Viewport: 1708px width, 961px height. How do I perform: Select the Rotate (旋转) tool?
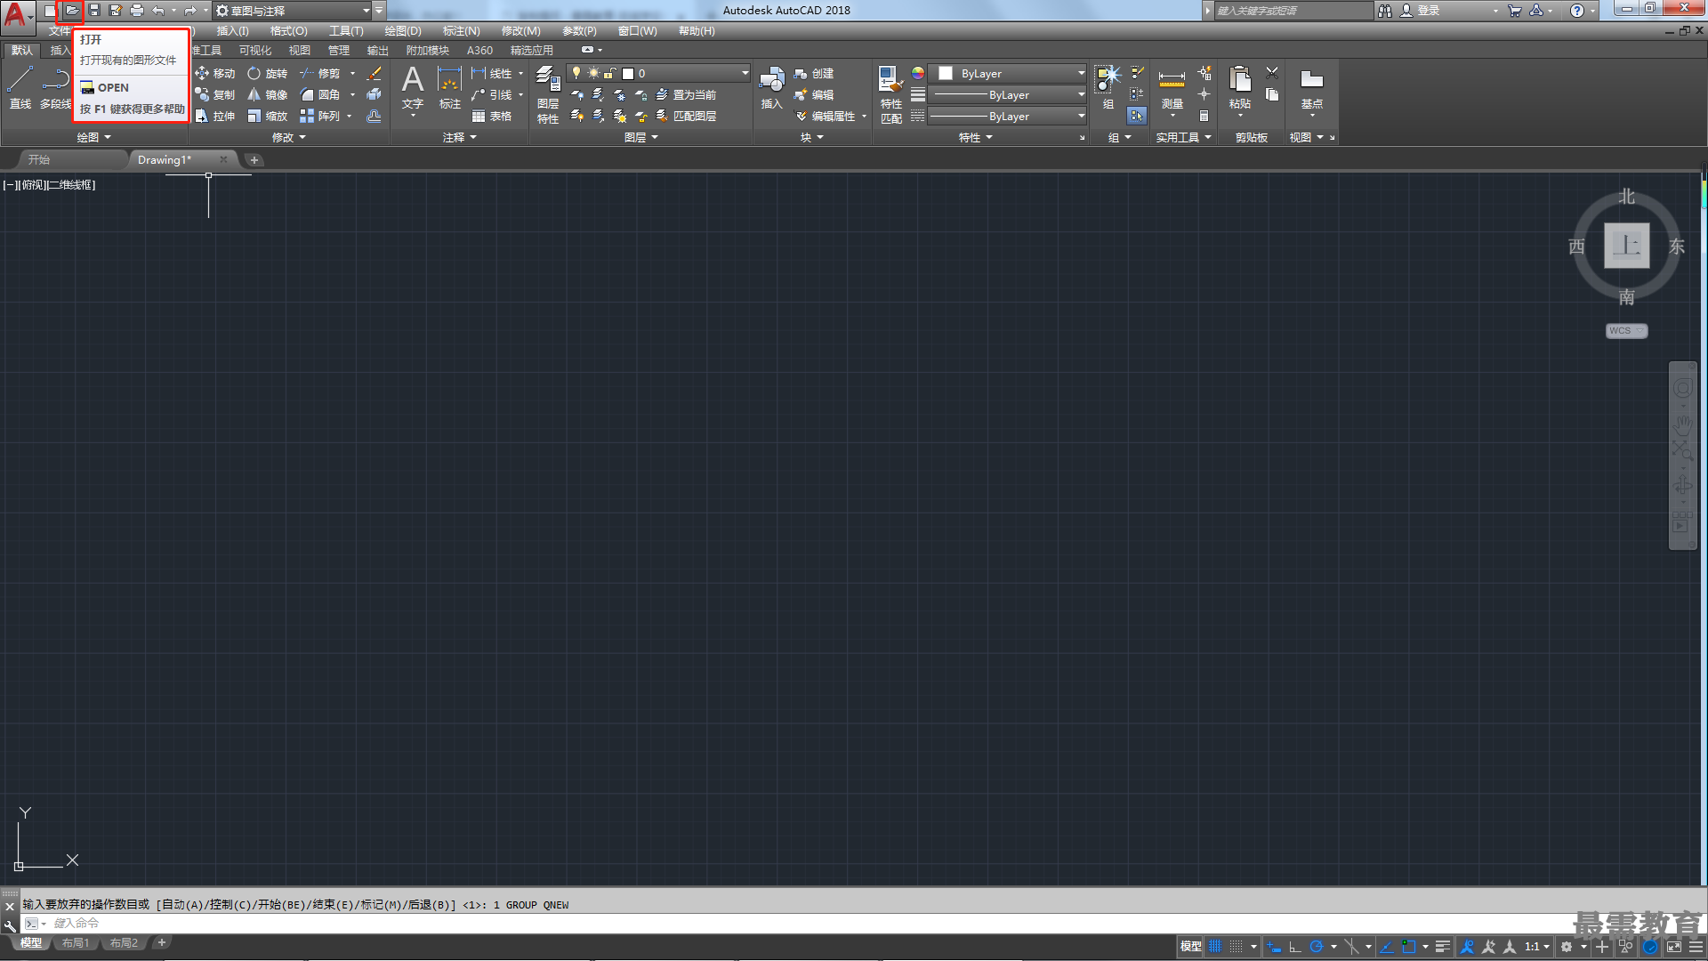[267, 74]
